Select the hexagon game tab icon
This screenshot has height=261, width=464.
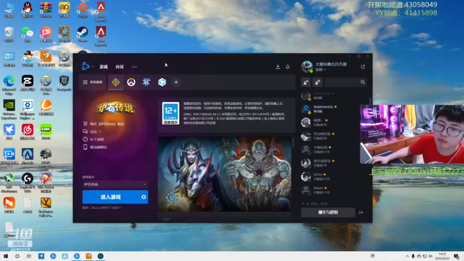162,82
